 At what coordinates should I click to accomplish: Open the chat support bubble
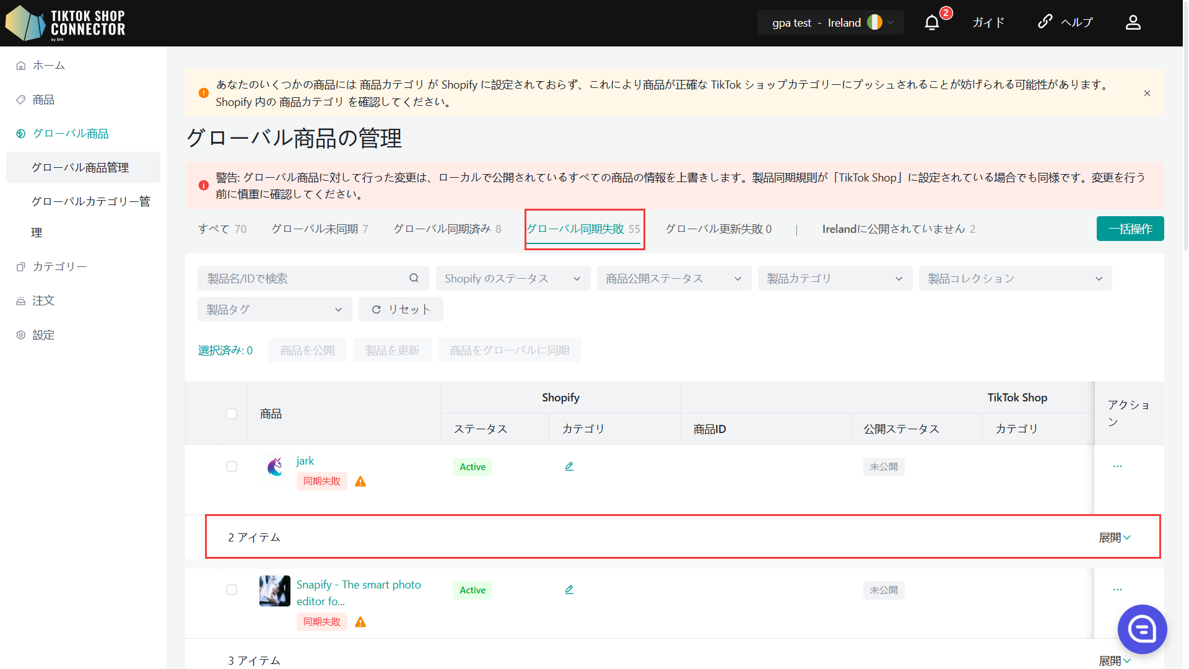pyautogui.click(x=1142, y=629)
